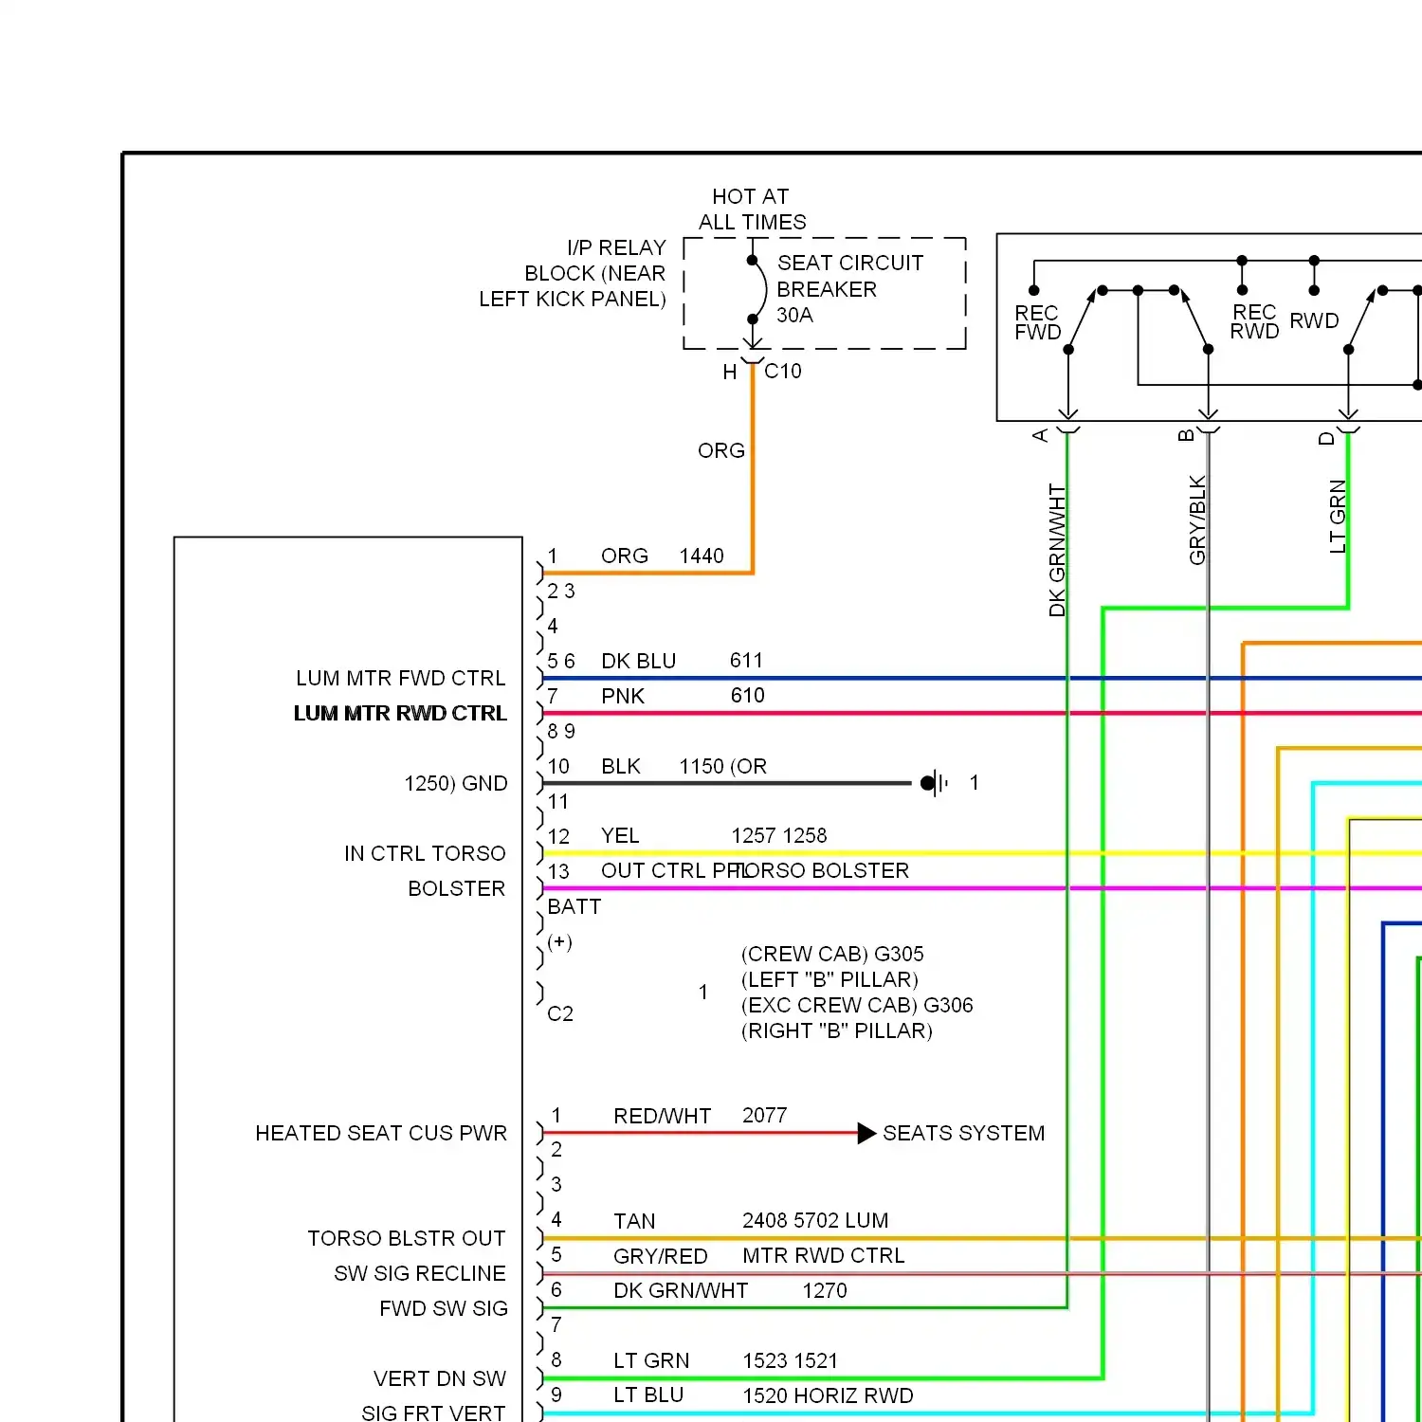Click the black arrowhead pointing to SEATS SYSTEM
Viewport: 1422px width, 1422px height.
pyautogui.click(x=866, y=1134)
